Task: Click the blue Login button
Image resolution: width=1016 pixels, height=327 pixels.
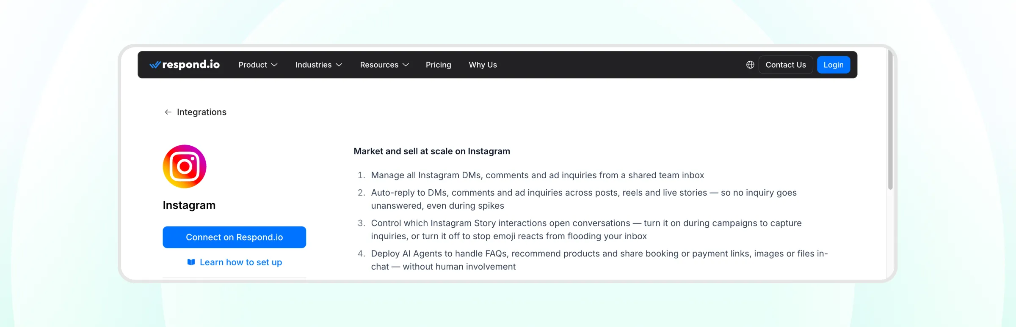Action: click(833, 65)
